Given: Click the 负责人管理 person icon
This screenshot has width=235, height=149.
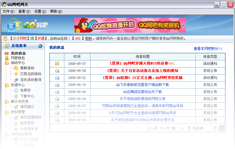Looking at the screenshot, I should coord(16,140).
